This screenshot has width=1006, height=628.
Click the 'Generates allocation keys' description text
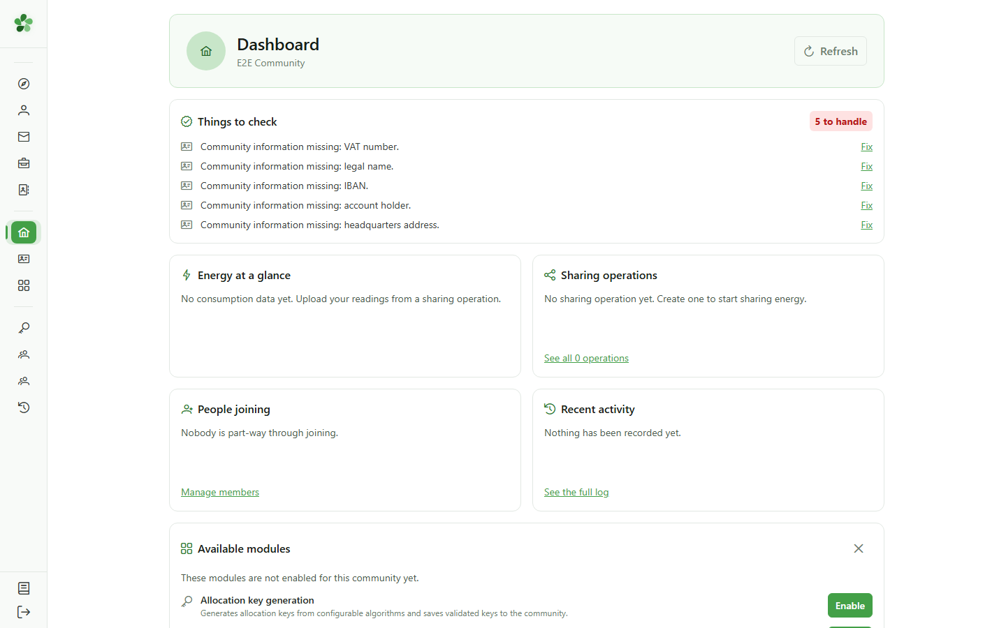tap(384, 613)
